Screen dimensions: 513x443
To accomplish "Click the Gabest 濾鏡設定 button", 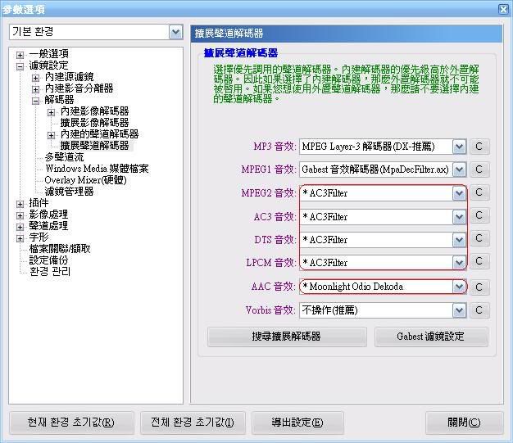I will tap(431, 337).
